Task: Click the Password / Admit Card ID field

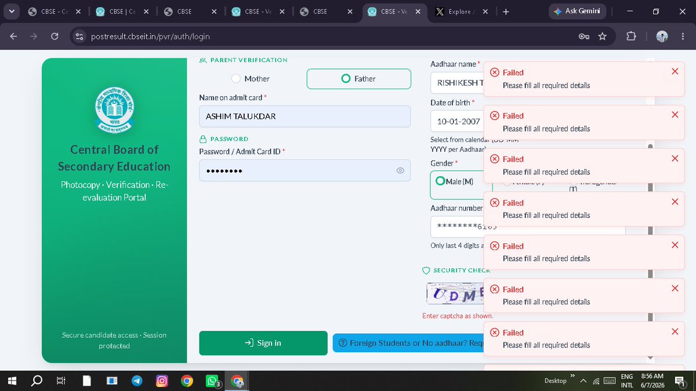Action: [x=304, y=170]
